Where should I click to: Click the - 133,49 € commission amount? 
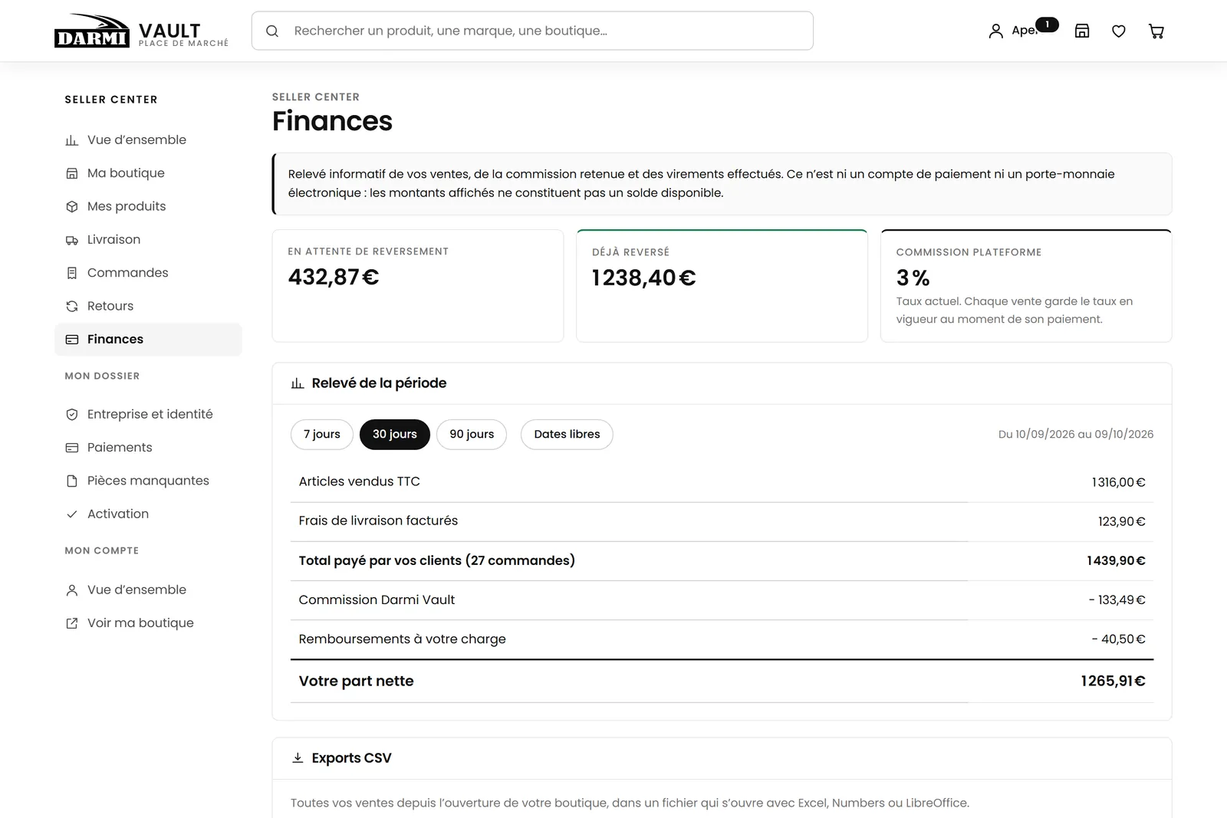point(1117,600)
